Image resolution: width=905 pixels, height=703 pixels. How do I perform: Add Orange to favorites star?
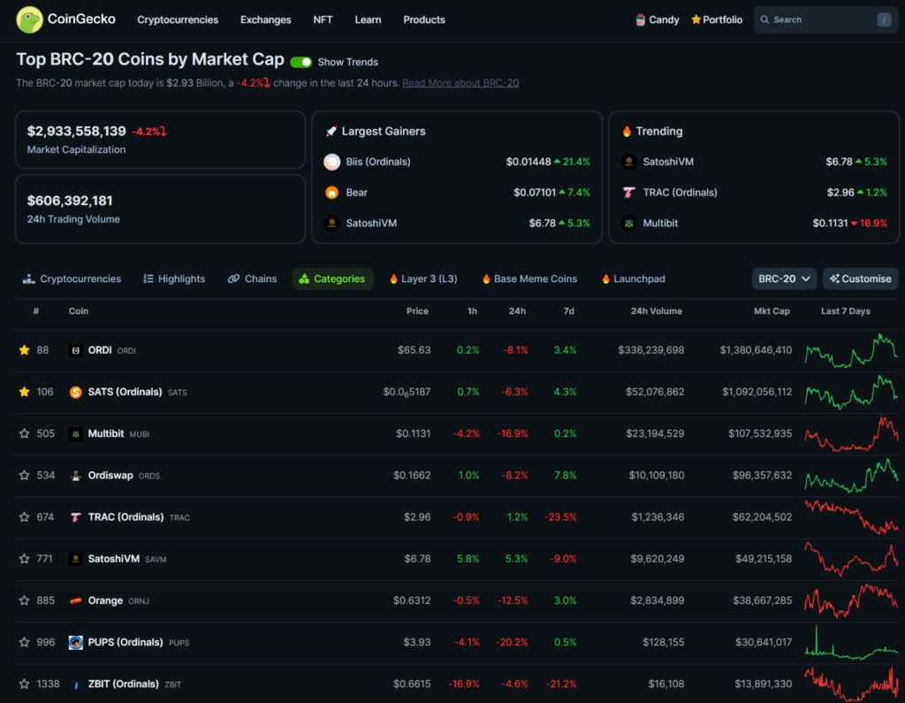tap(24, 600)
